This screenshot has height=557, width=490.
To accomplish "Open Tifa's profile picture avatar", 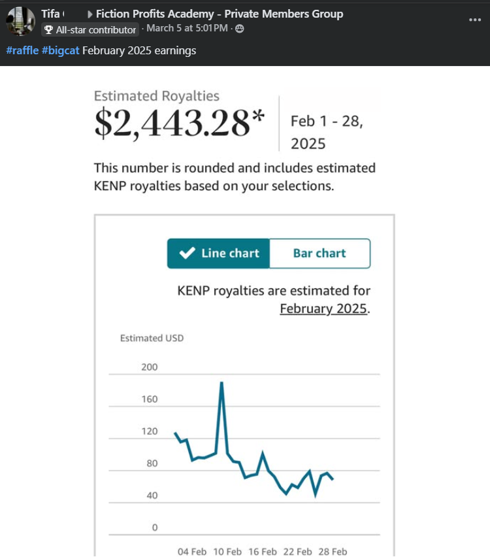I will (20, 21).
